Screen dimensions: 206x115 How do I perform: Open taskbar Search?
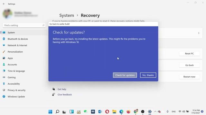[57, 111]
